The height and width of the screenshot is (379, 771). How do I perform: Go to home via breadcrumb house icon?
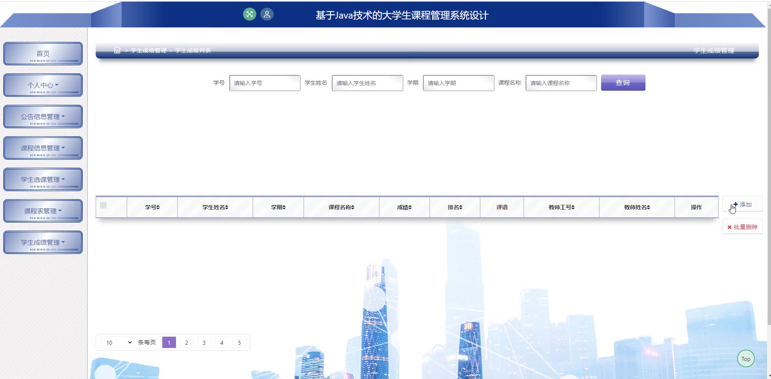click(117, 50)
